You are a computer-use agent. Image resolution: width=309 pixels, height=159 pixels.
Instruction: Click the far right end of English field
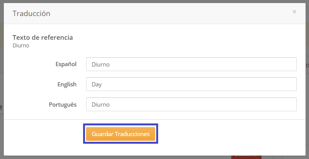point(293,84)
